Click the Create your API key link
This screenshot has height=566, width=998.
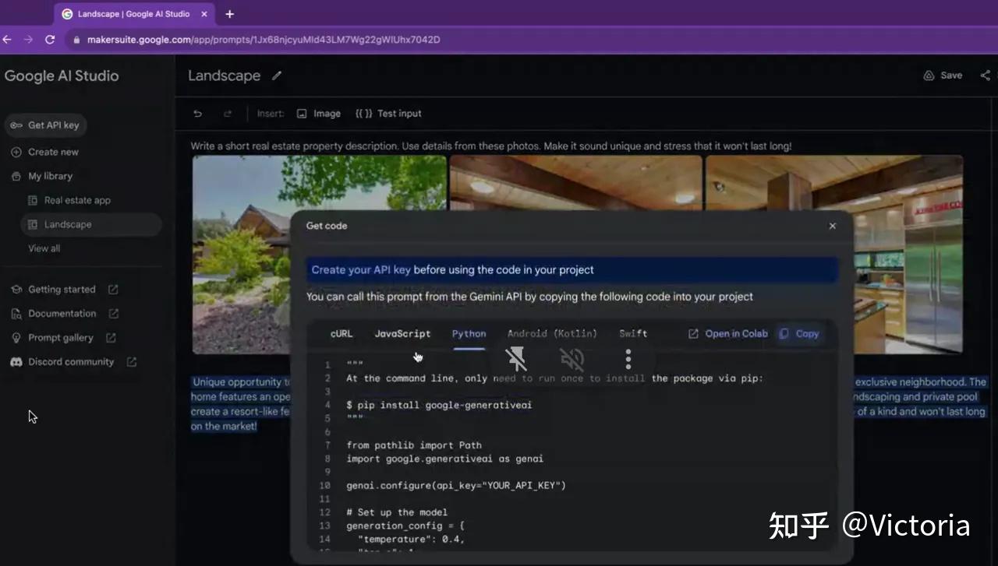(360, 269)
